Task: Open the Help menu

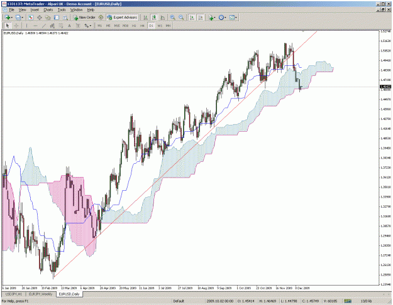Action: (91, 10)
